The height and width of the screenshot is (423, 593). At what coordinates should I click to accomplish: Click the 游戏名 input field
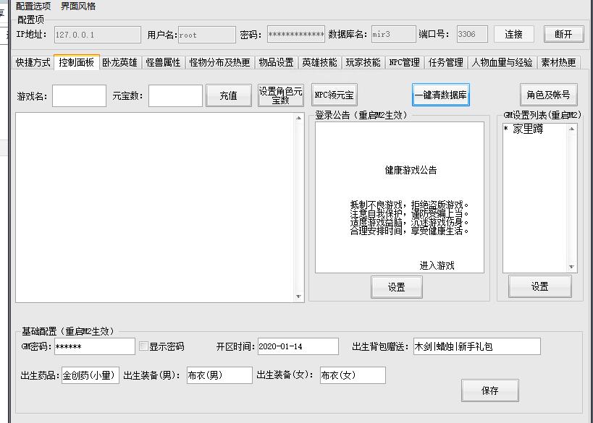[x=79, y=95]
